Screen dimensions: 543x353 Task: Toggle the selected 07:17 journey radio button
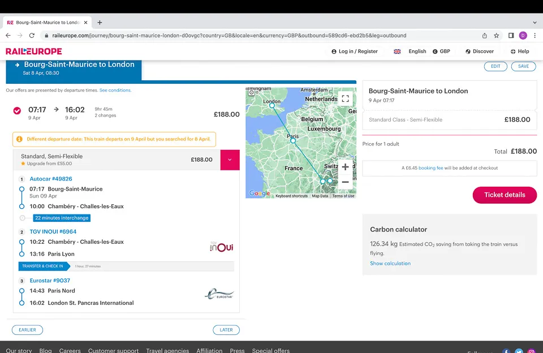point(17,110)
